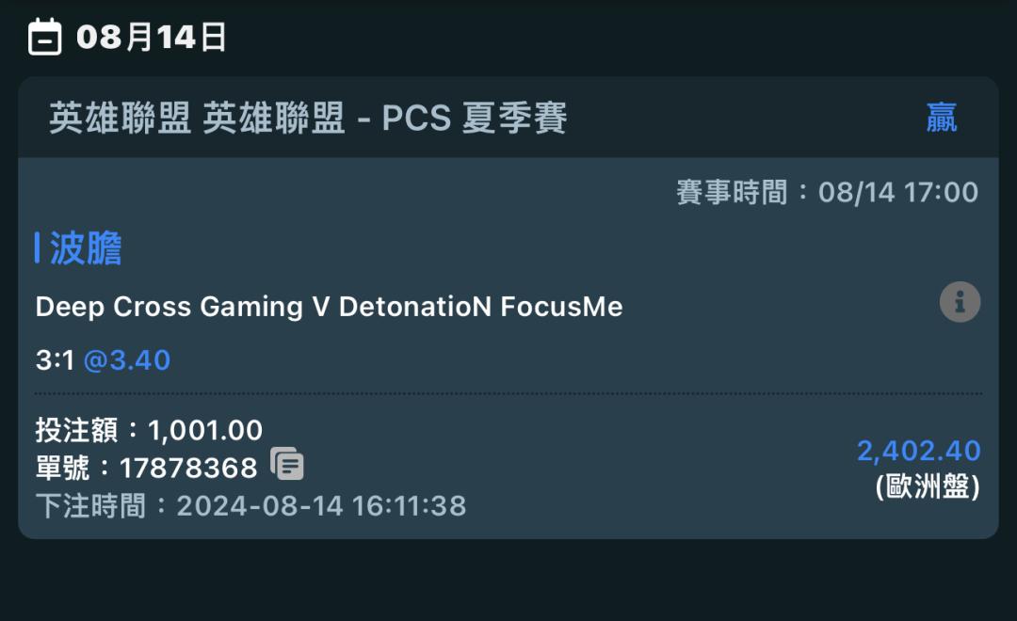The image size is (1017, 621).
Task: Copy the order number with copy icon
Action: [x=287, y=464]
